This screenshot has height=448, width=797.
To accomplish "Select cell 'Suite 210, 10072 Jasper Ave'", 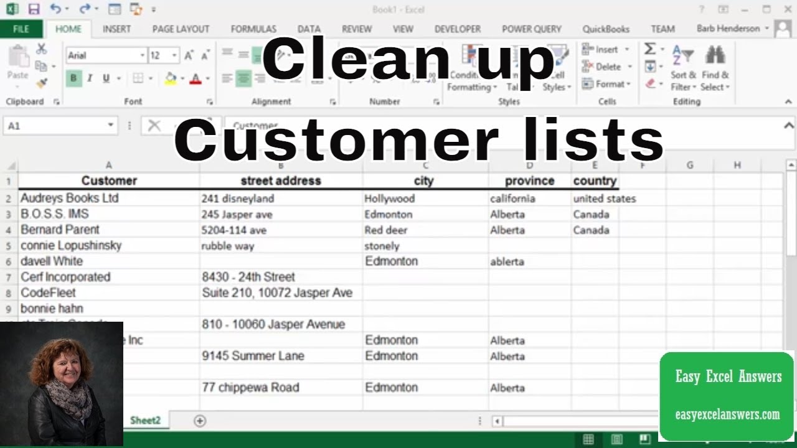I will coord(281,293).
